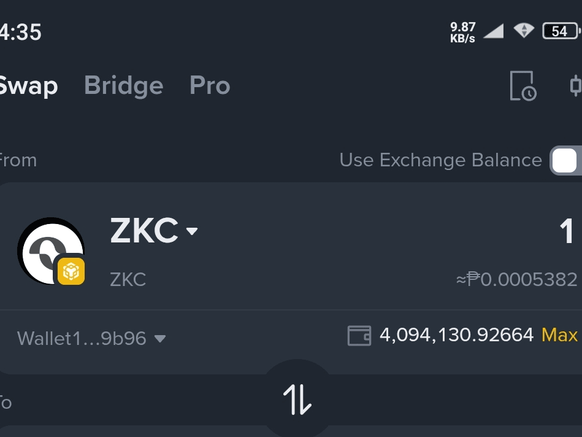582x437 pixels.
Task: Tap the Max button
Action: point(559,335)
